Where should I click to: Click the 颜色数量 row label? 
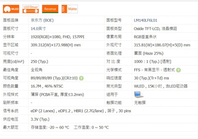click(11, 86)
